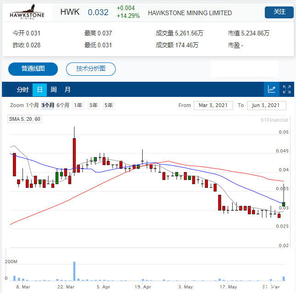This screenshot has width=296, height=293.
Task: Click the To date field Jun 3, 2021
Action: point(266,106)
